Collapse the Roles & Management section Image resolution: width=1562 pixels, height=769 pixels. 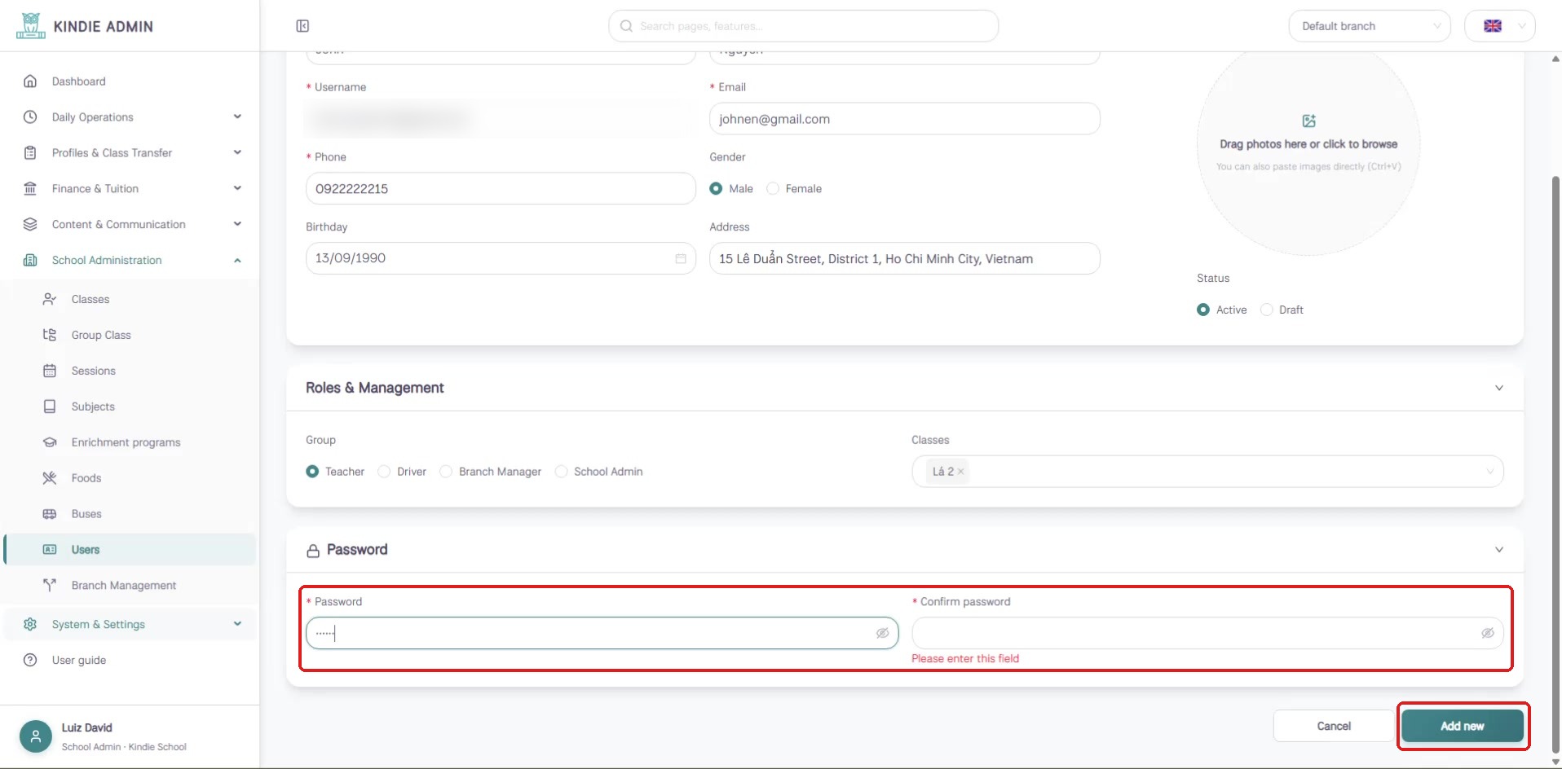(x=1498, y=388)
